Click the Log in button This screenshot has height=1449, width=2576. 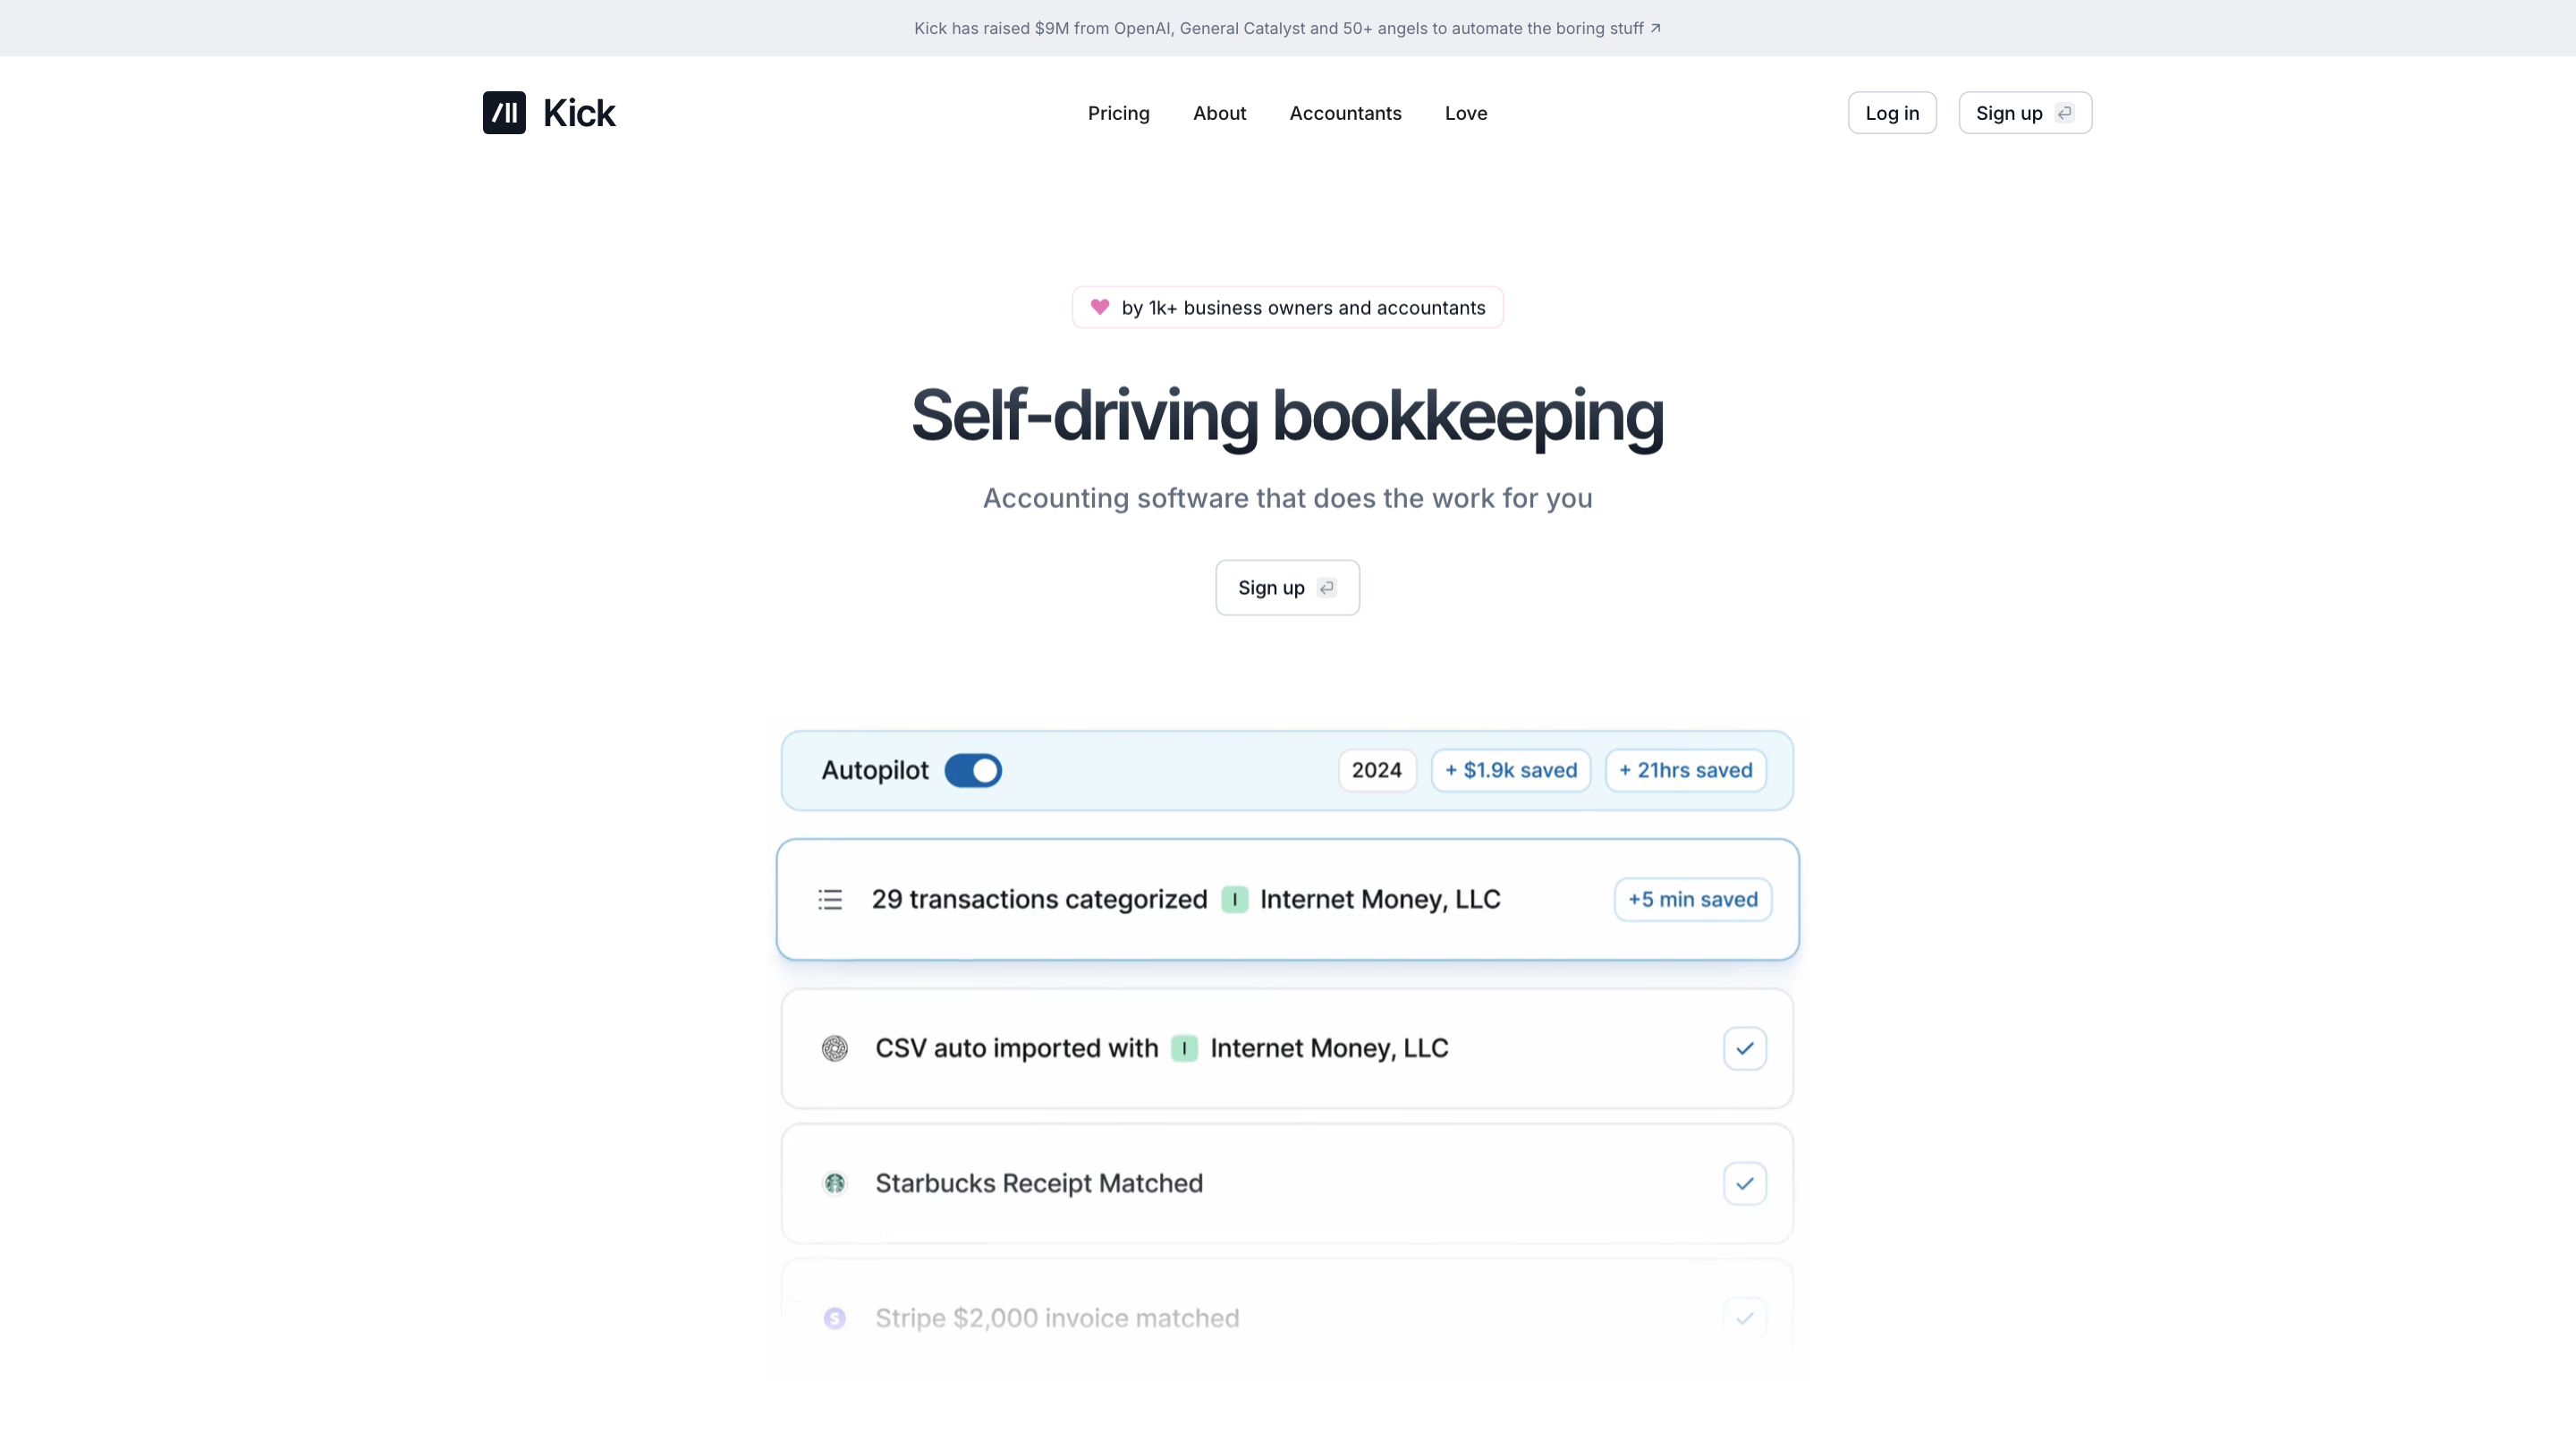[1891, 113]
